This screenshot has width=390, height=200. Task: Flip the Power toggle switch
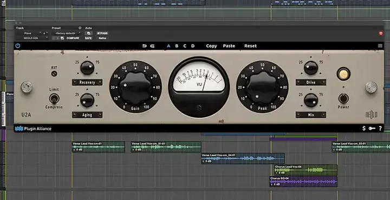click(343, 98)
